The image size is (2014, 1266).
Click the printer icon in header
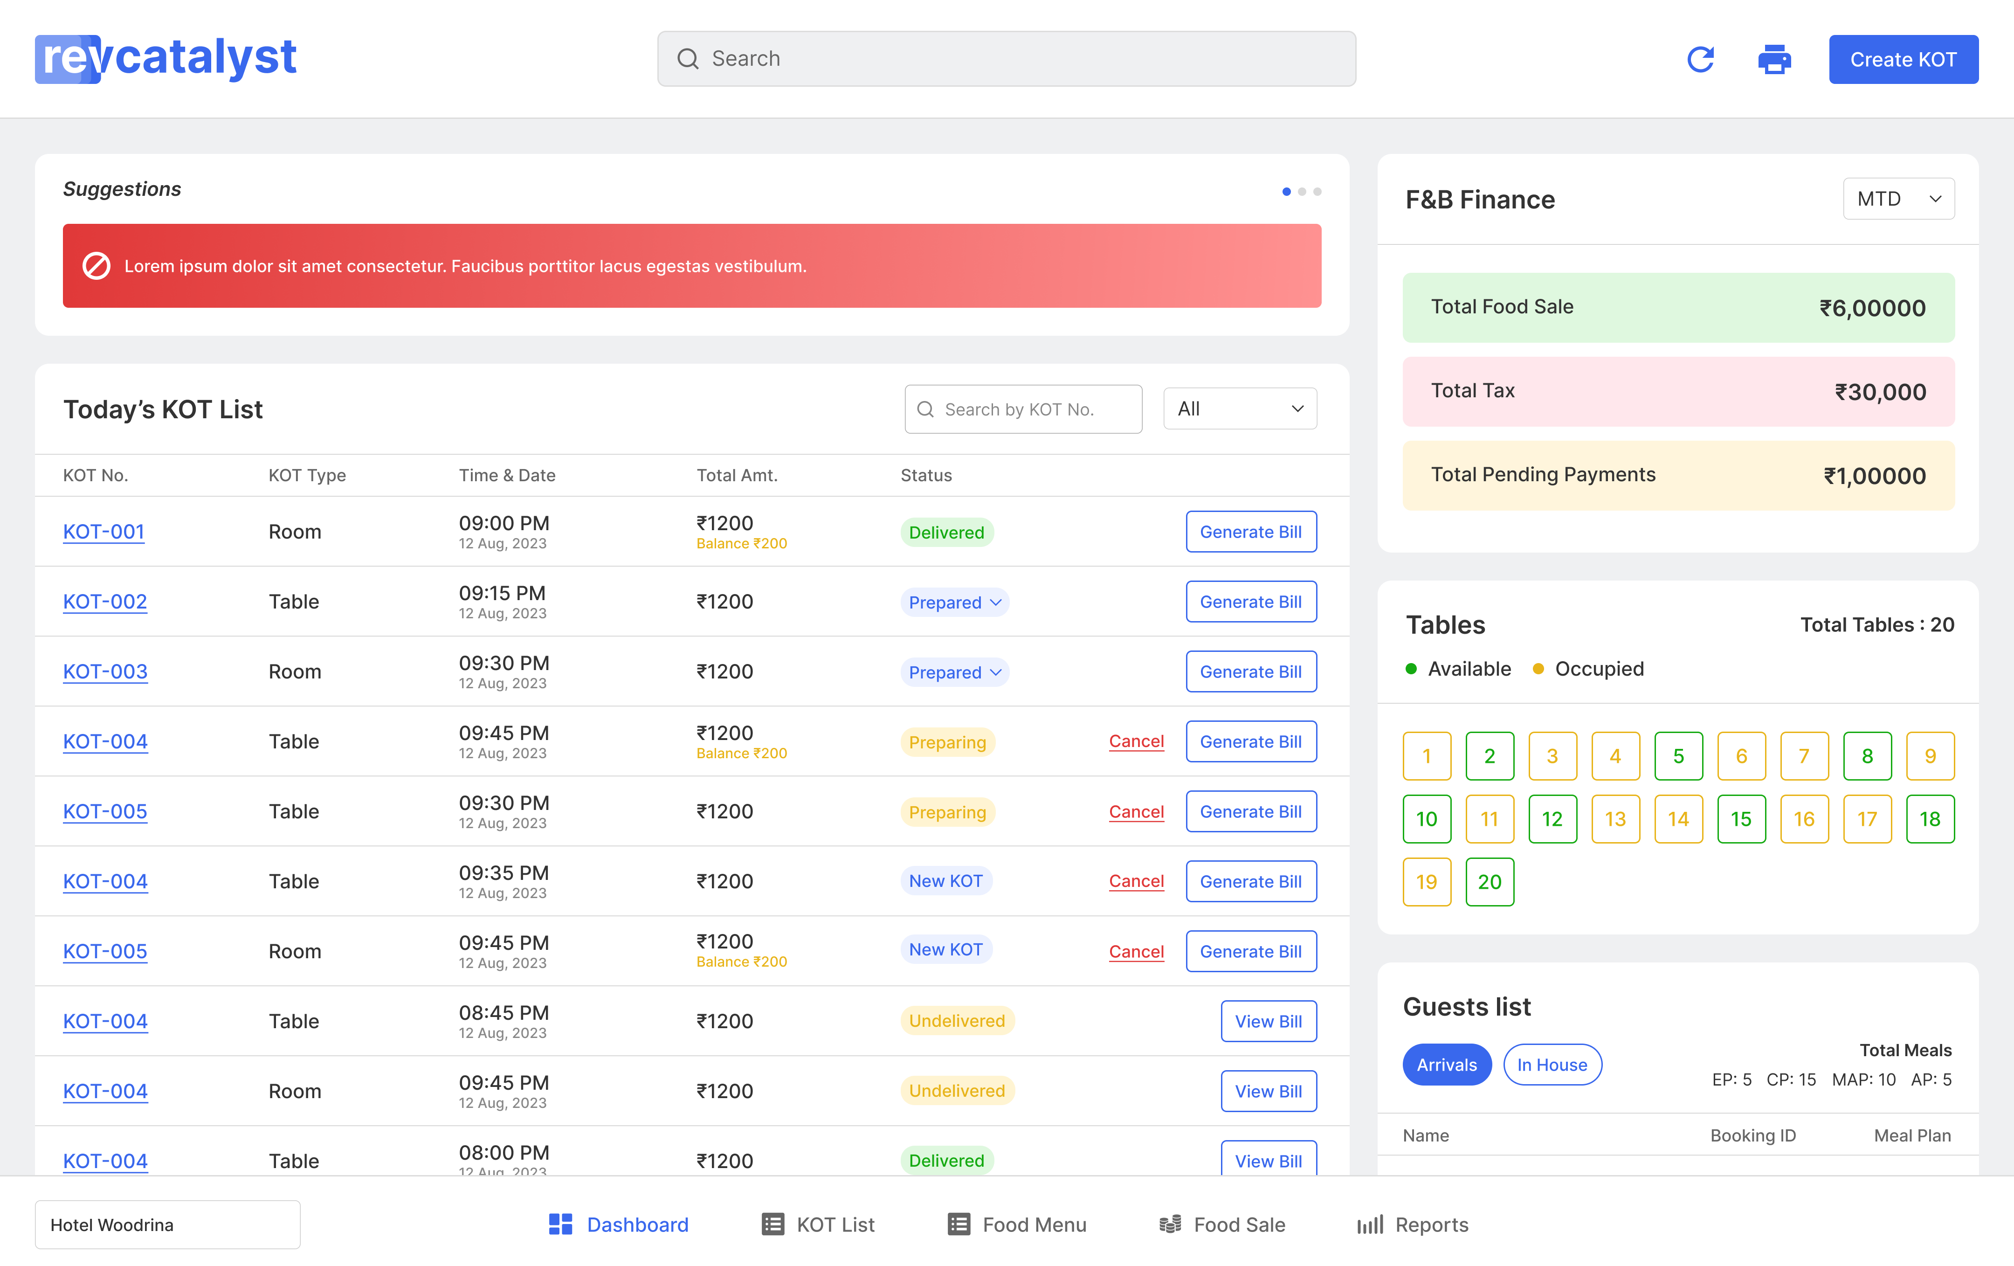pyautogui.click(x=1774, y=59)
